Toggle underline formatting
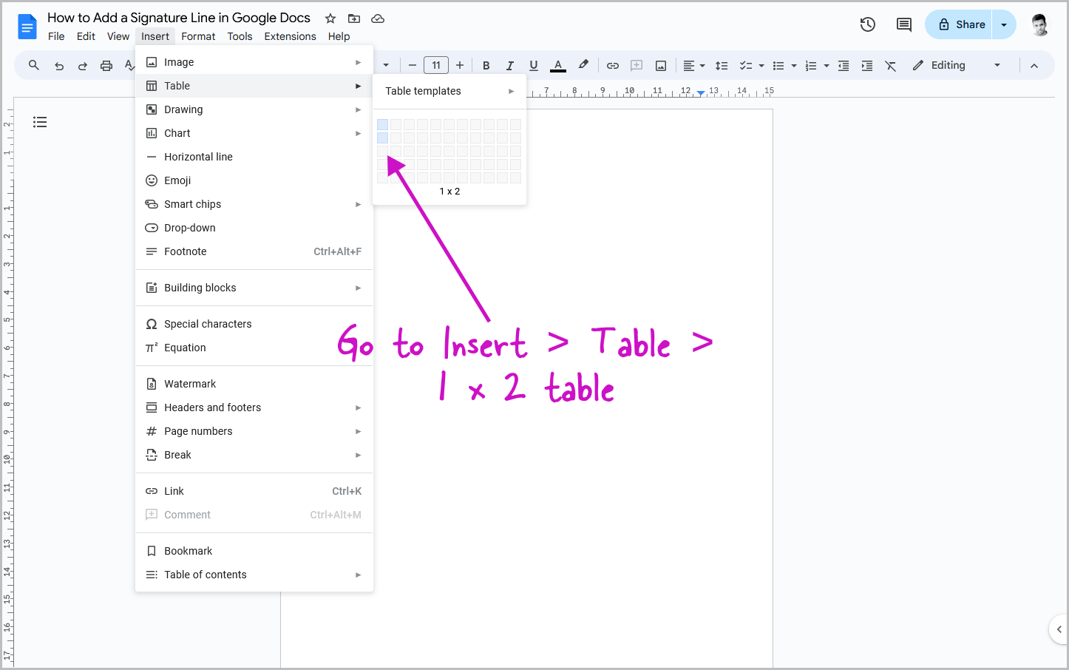Image resolution: width=1069 pixels, height=670 pixels. click(534, 65)
